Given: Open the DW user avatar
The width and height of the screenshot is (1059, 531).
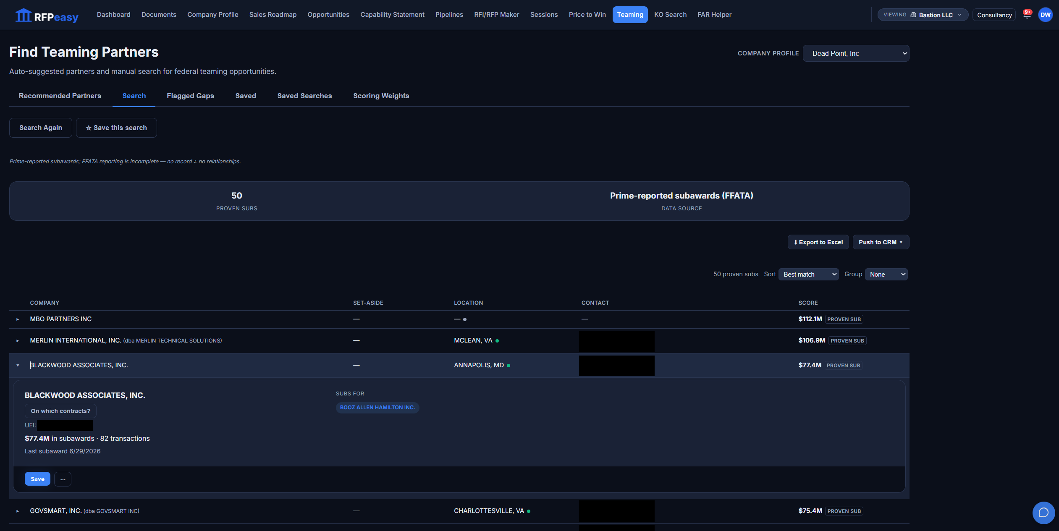Looking at the screenshot, I should [x=1046, y=15].
